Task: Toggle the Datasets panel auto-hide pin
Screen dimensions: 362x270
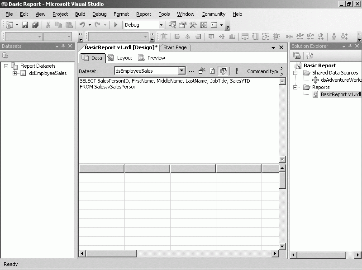Action: click(x=63, y=46)
